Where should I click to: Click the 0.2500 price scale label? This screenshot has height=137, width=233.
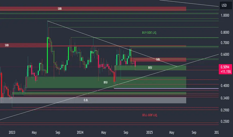(x=225, y=122)
